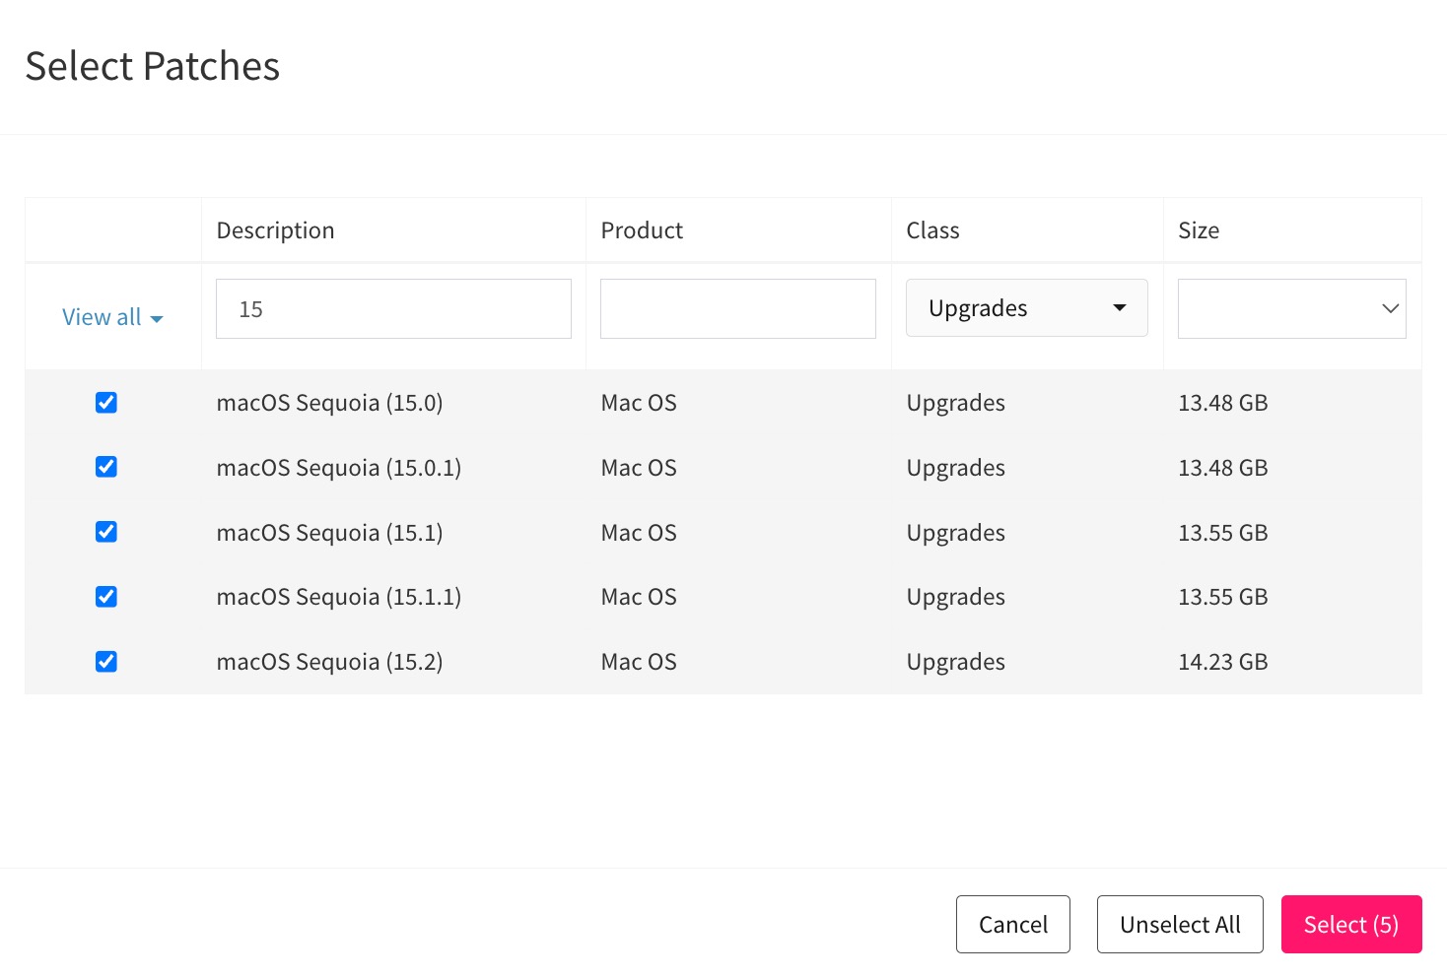The image size is (1447, 977).
Task: Toggle the macOS Sequoia (15.1) checkbox
Action: pyautogui.click(x=106, y=532)
